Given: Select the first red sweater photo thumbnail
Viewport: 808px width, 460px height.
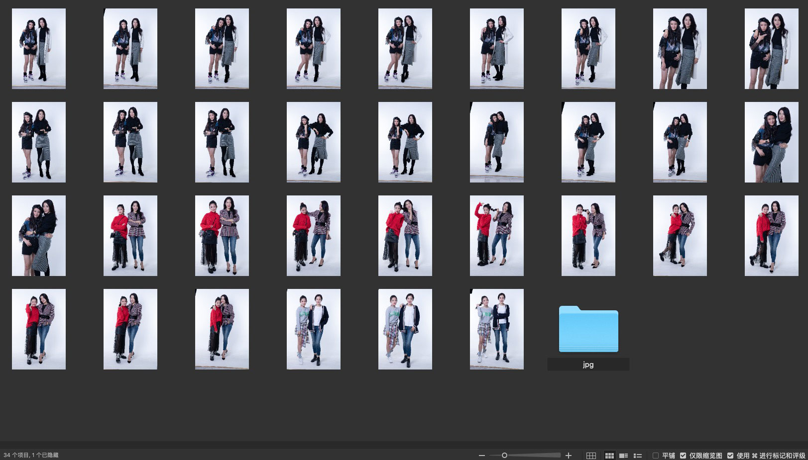Looking at the screenshot, I should [x=130, y=236].
